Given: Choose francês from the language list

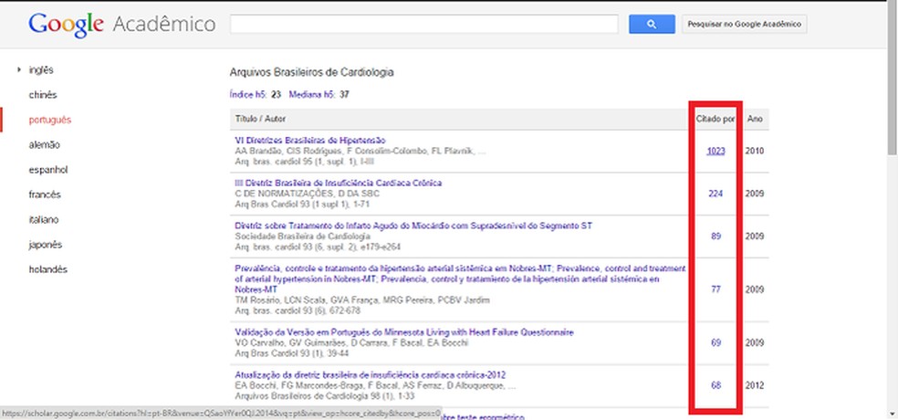Looking at the screenshot, I should point(45,194).
